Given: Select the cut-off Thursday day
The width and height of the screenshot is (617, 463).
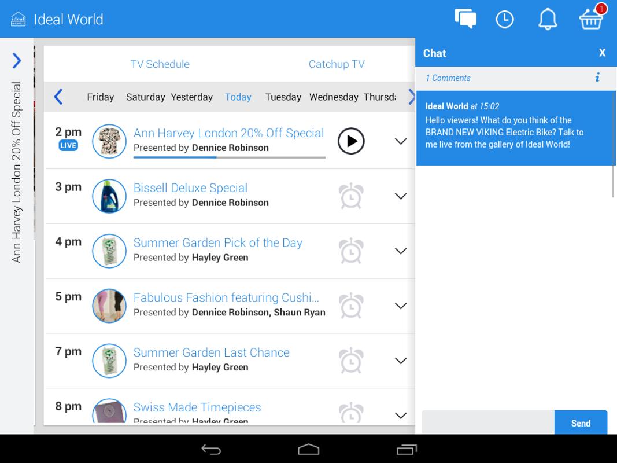Looking at the screenshot, I should coord(379,97).
